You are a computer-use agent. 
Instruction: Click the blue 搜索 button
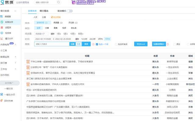coord(86,44)
